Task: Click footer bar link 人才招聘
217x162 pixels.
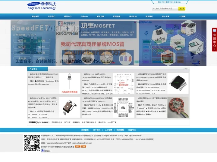Action: tap(108, 130)
